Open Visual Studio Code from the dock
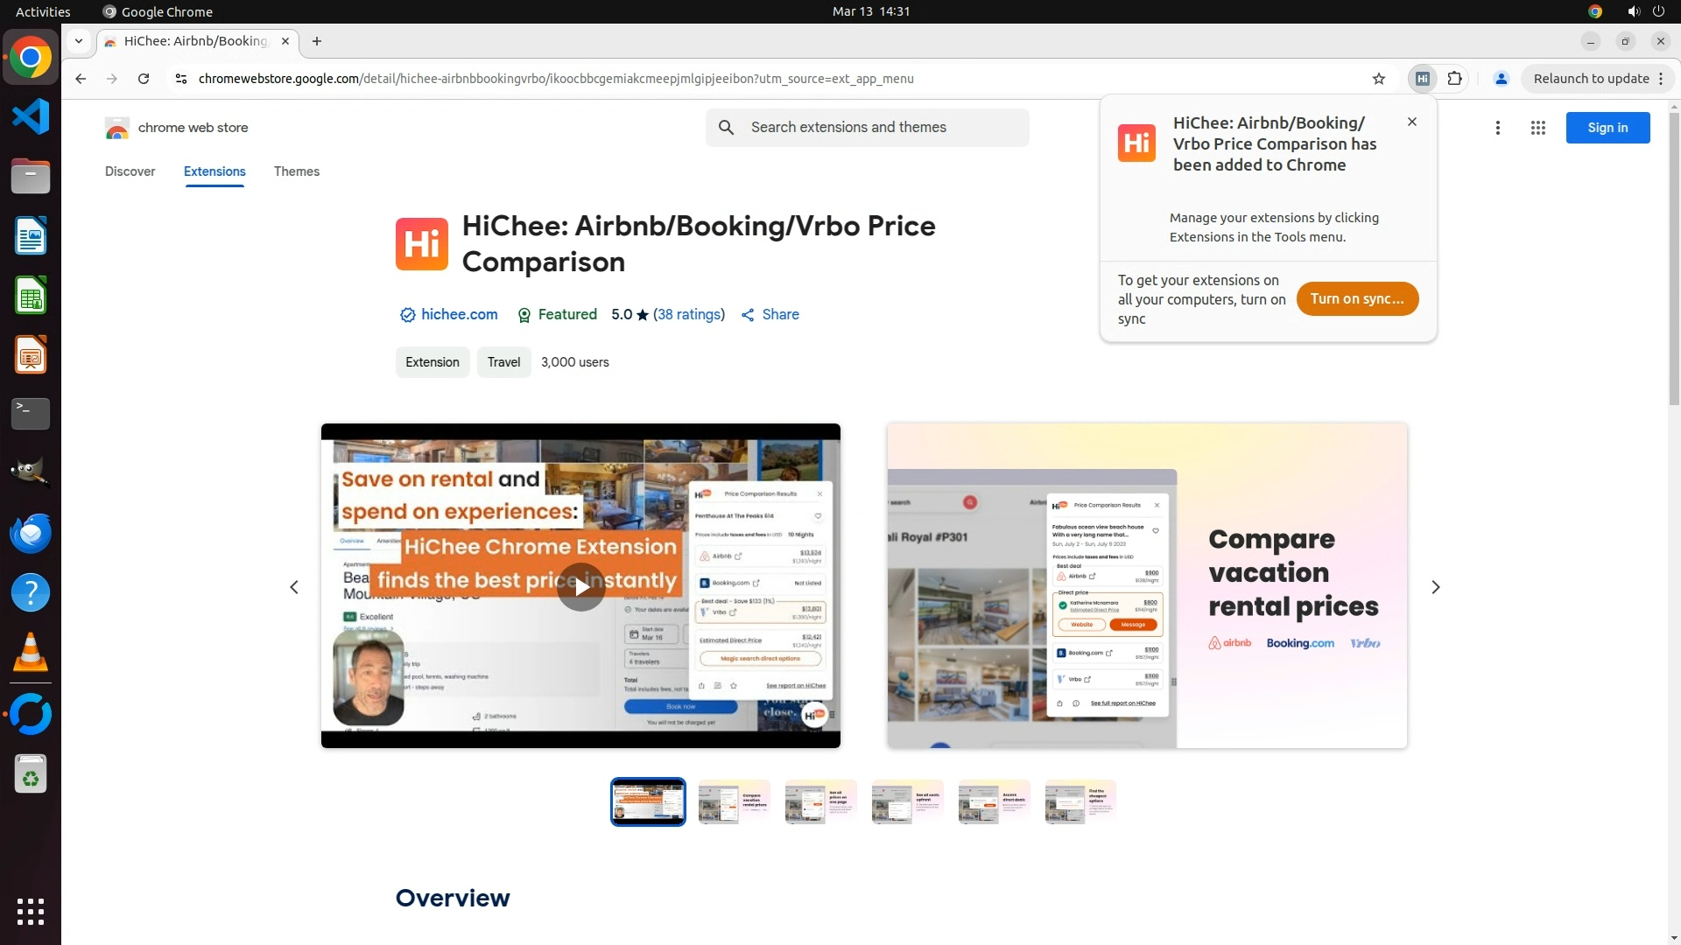Image resolution: width=1681 pixels, height=945 pixels. coord(31,116)
